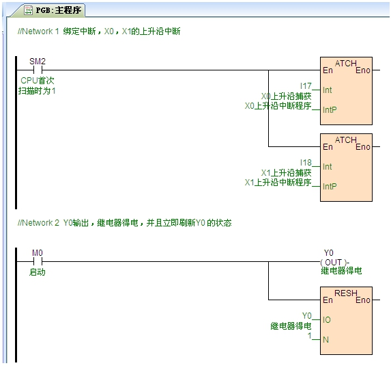Viewport: 391px width, 370px height.
Task: Select the first ATCH block with I17
Action: pos(346,91)
